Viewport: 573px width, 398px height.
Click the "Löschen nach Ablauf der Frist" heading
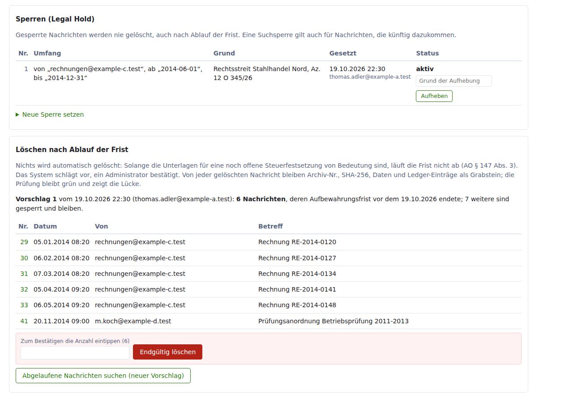[72, 149]
